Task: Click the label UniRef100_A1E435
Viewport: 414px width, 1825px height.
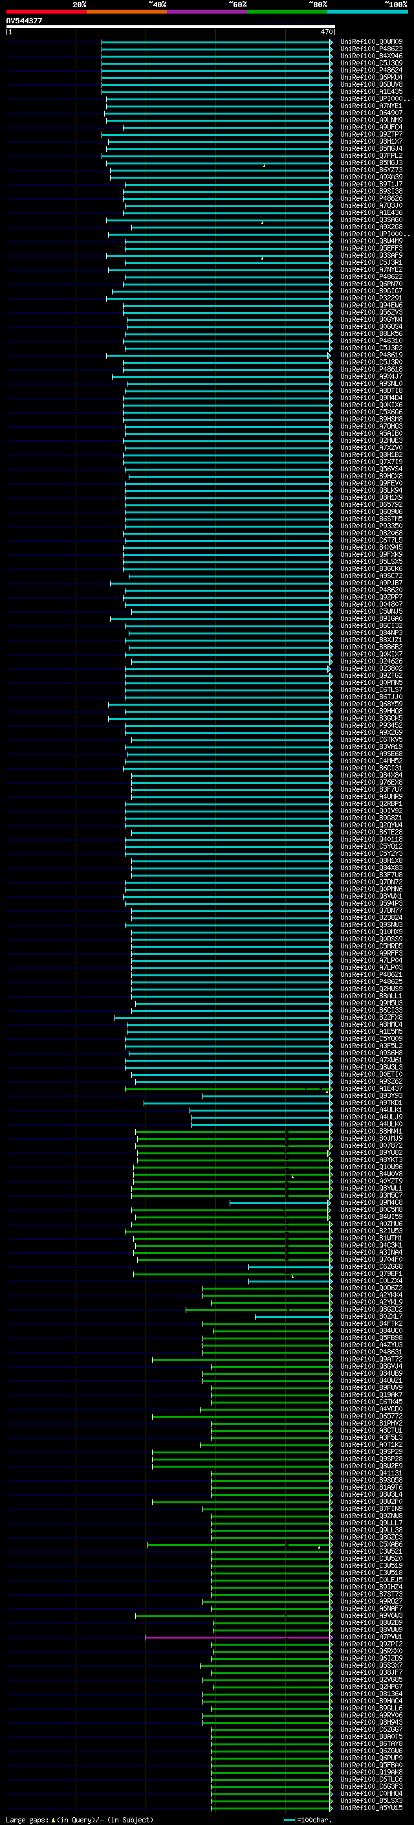Action: click(371, 91)
